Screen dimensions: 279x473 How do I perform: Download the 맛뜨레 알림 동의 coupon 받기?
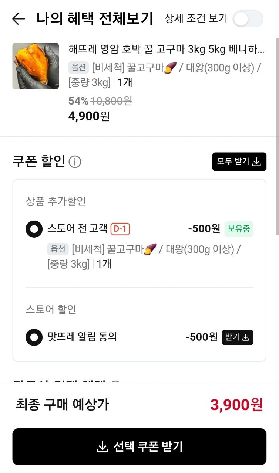[238, 337]
